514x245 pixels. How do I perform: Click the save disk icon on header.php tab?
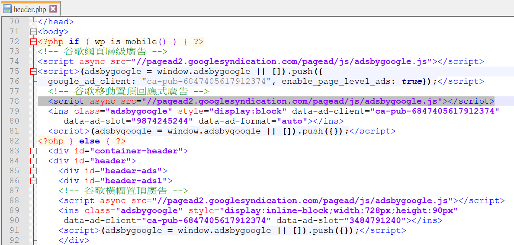7,9
